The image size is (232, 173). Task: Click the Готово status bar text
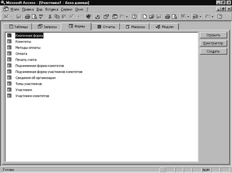click(x=8, y=170)
